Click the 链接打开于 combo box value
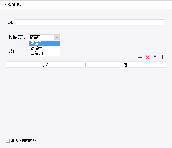 (42, 37)
